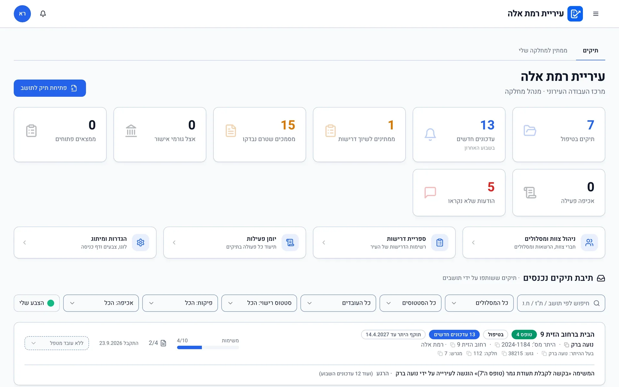Open the notifications bell in header
619x387 pixels.
pyautogui.click(x=43, y=14)
